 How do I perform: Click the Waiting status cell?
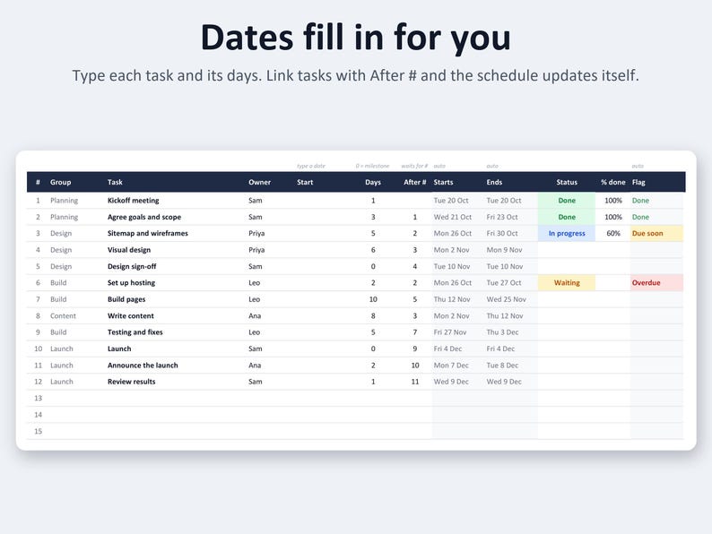pos(567,282)
